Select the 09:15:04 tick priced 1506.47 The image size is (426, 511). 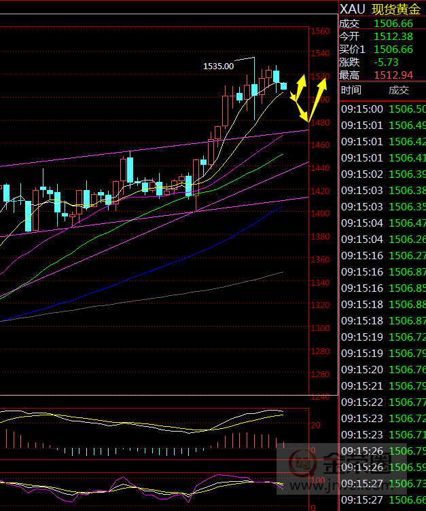tap(383, 223)
